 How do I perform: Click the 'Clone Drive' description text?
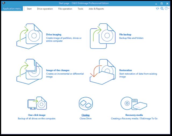point(85,119)
